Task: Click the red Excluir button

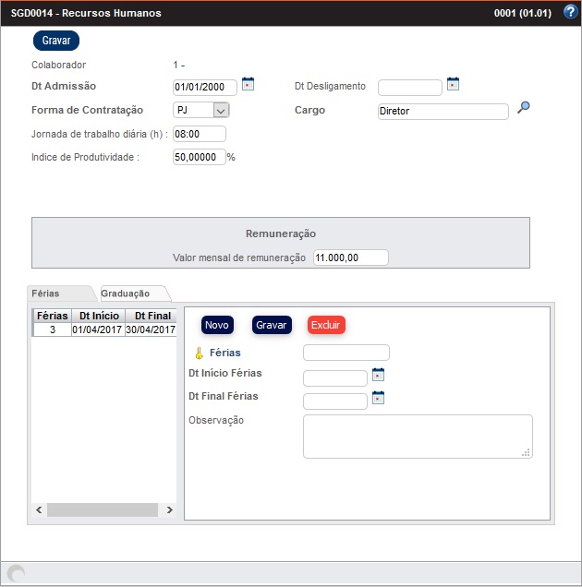Action: 325,325
